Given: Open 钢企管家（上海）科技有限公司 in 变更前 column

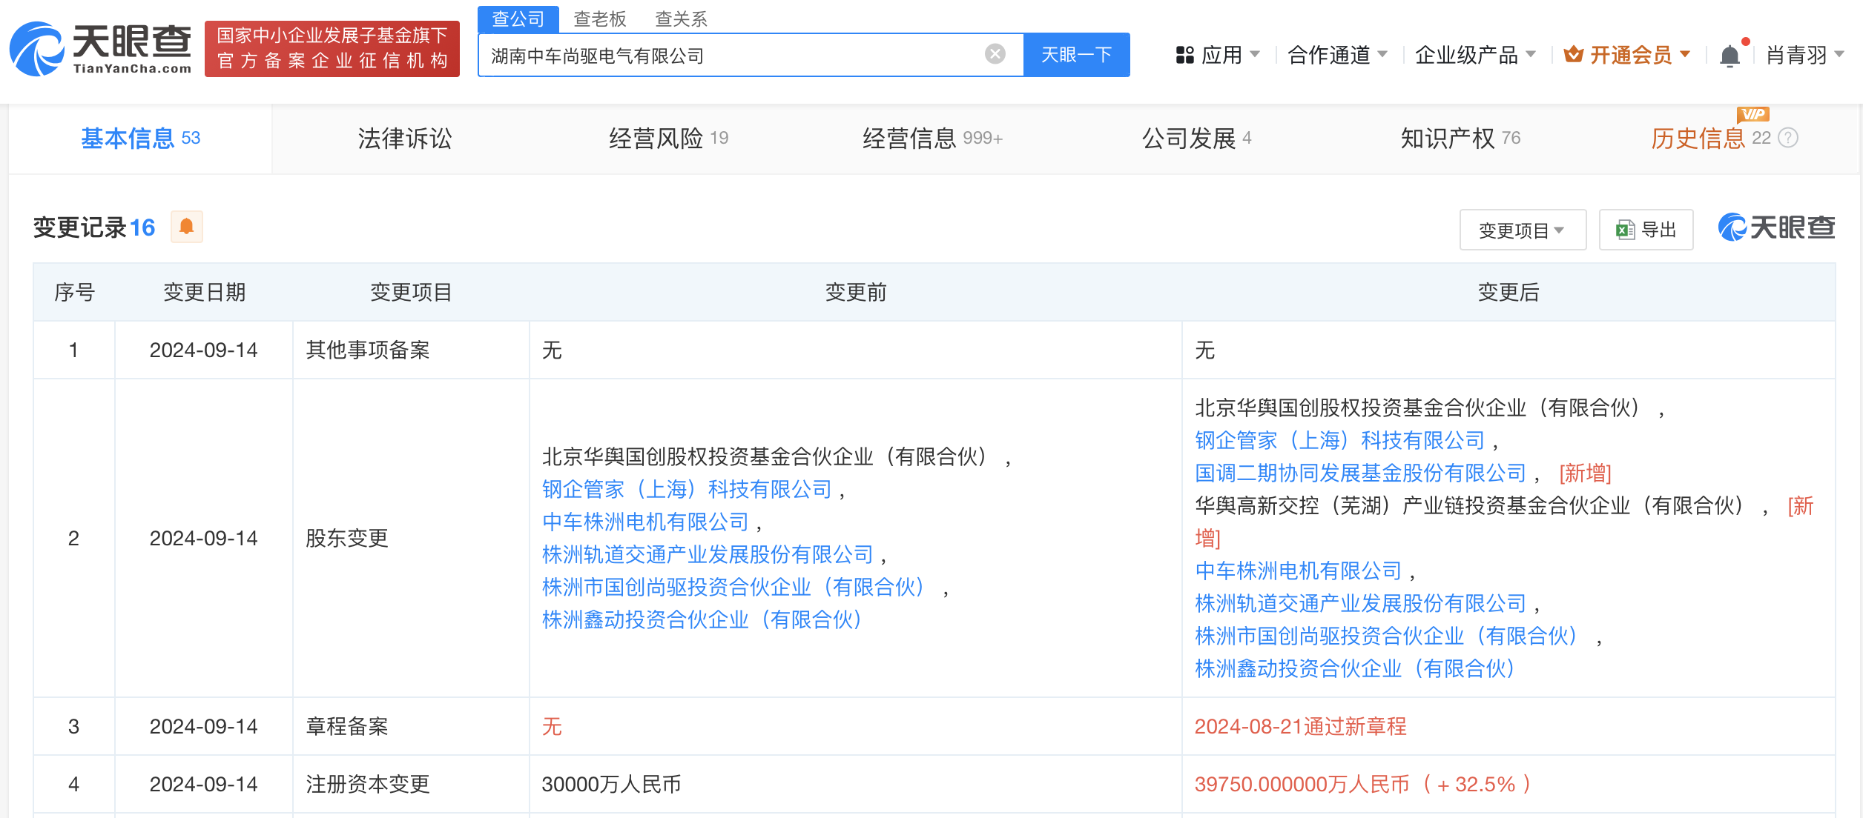Looking at the screenshot, I should (x=687, y=489).
